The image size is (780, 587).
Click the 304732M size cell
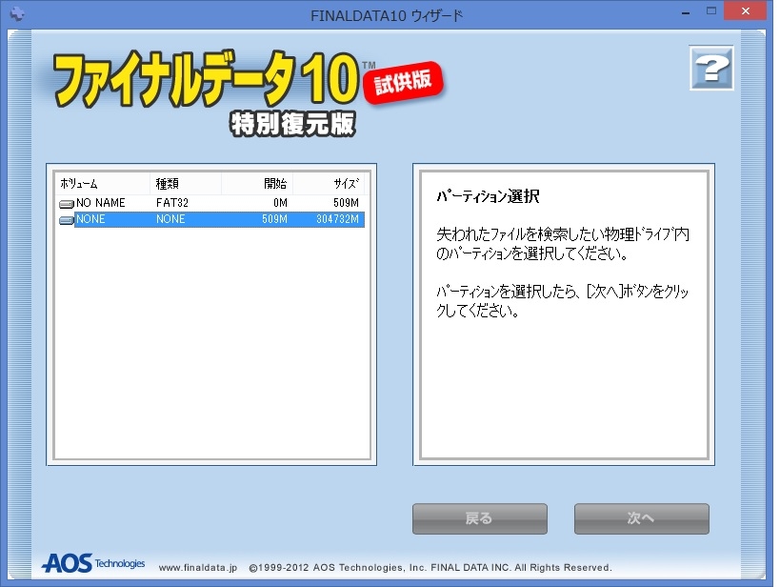[x=337, y=219]
